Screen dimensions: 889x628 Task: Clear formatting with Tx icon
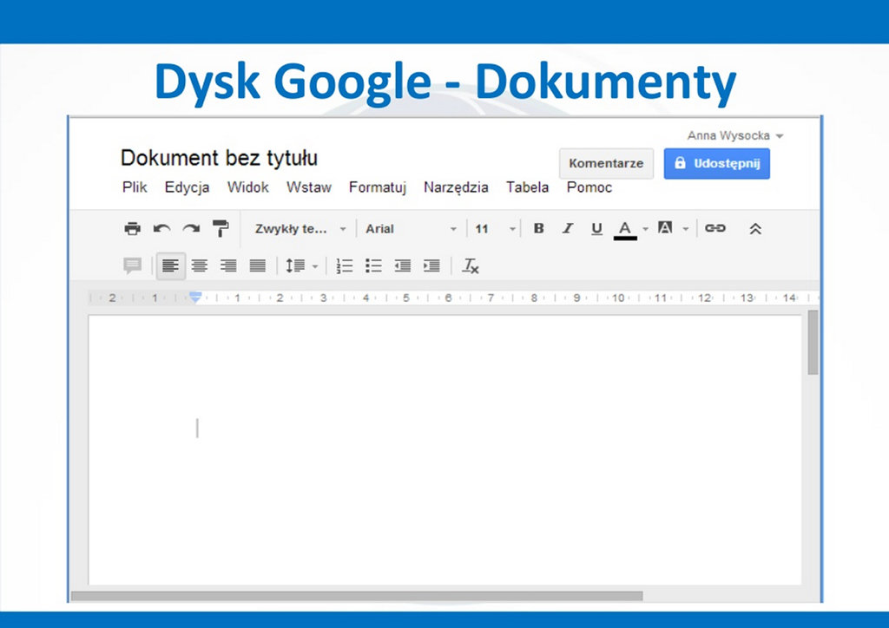click(x=471, y=265)
